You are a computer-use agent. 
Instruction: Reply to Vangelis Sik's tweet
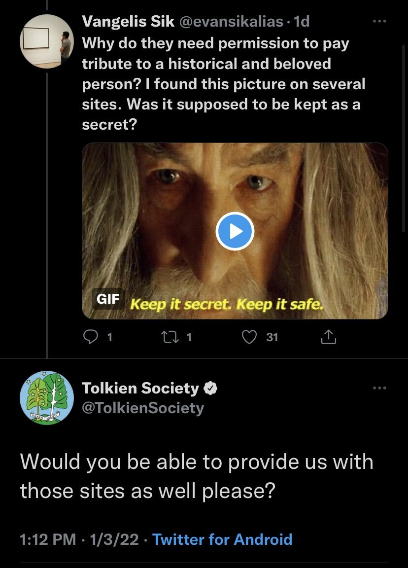coord(91,337)
